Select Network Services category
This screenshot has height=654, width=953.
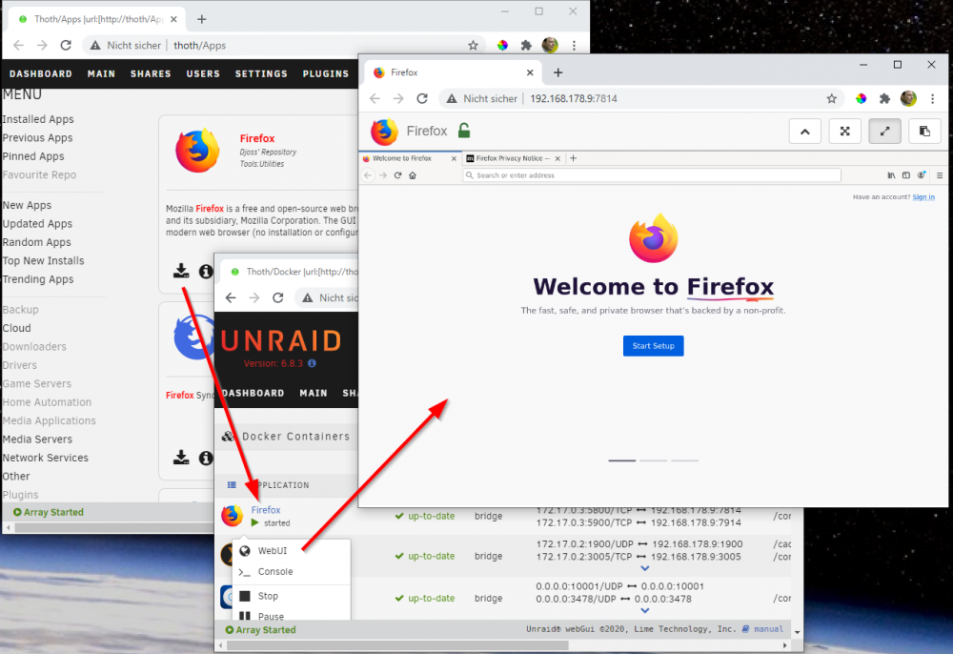coord(45,458)
